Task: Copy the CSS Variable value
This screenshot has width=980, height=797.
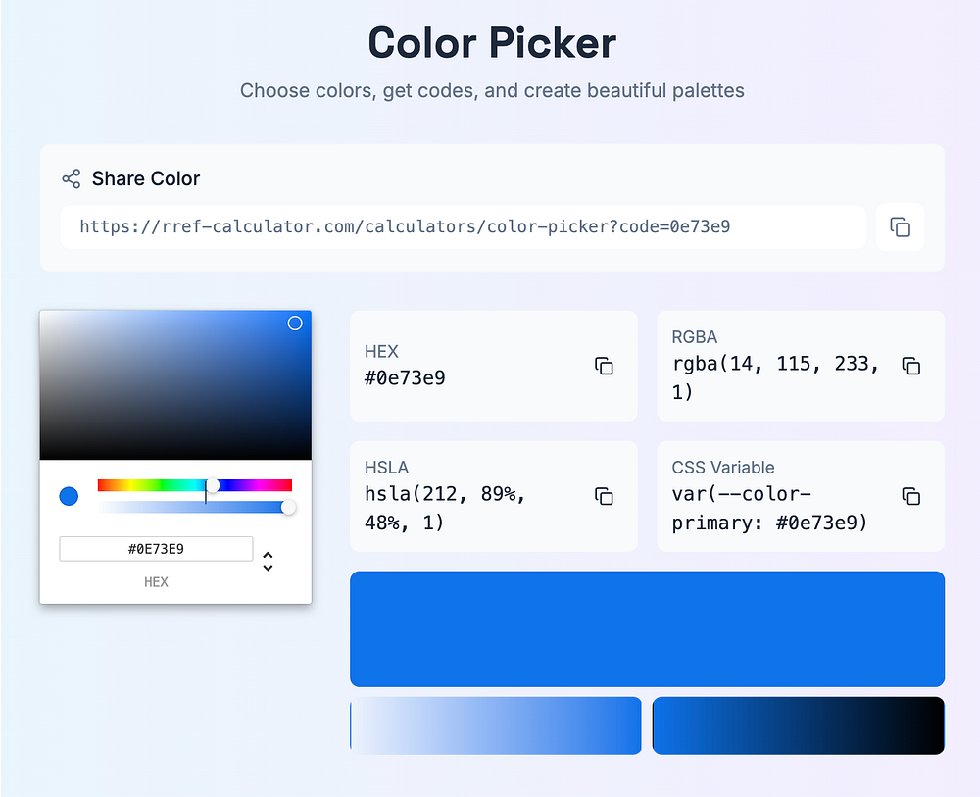Action: click(910, 496)
